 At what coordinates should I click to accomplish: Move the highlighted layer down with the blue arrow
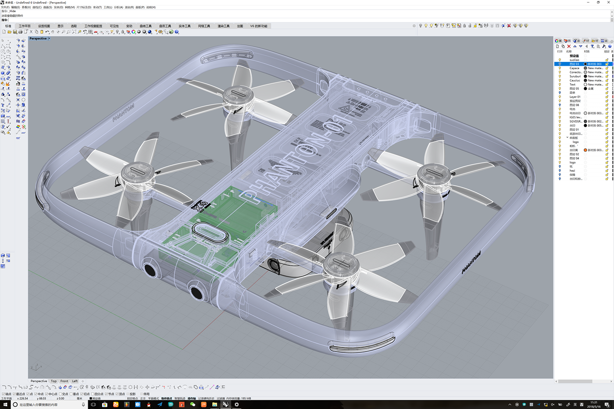coord(580,46)
